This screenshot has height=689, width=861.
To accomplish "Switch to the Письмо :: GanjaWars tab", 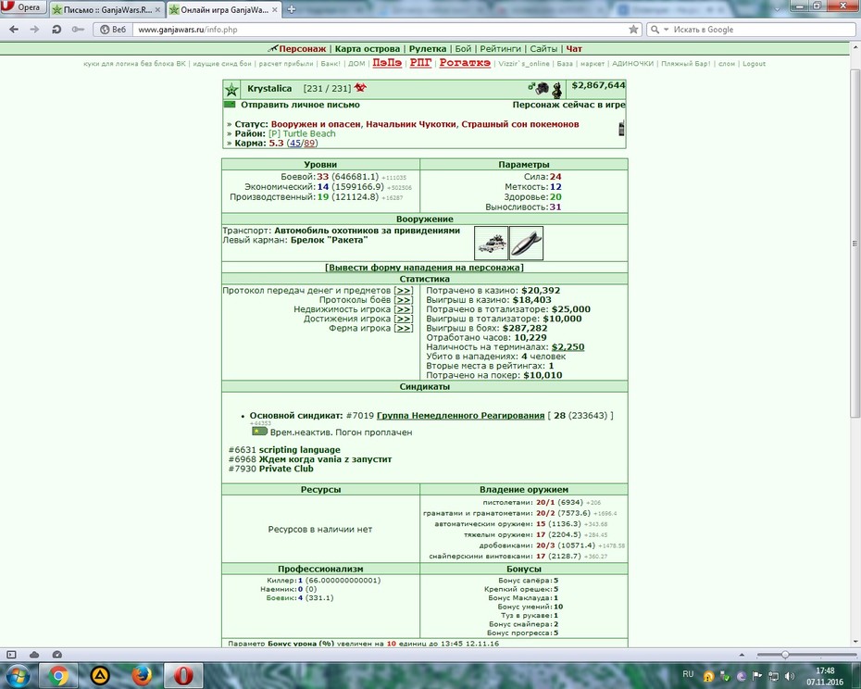I will point(106,10).
